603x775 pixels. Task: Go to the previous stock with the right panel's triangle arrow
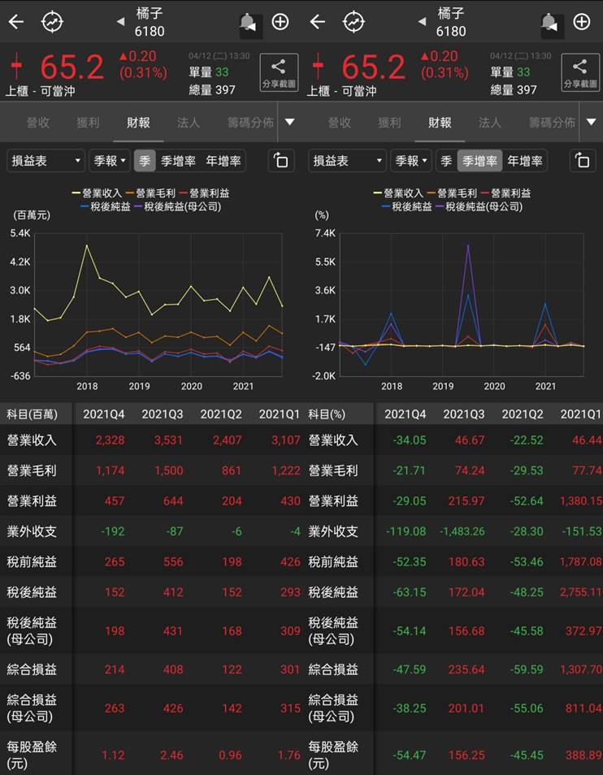coord(422,22)
